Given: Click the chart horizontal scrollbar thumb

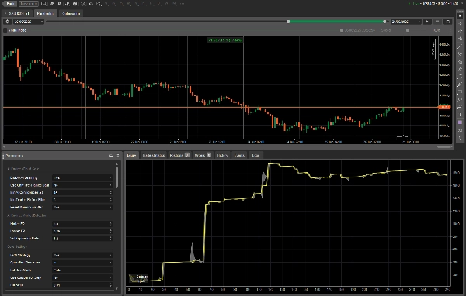Looking at the screenshot, I should coord(444,146).
